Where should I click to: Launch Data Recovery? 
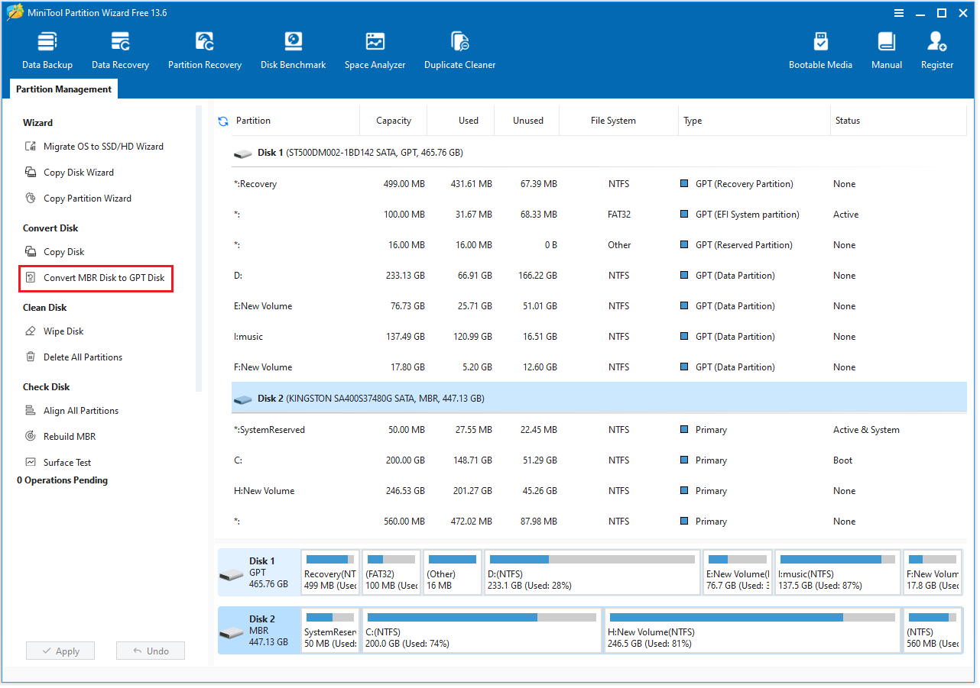120,50
